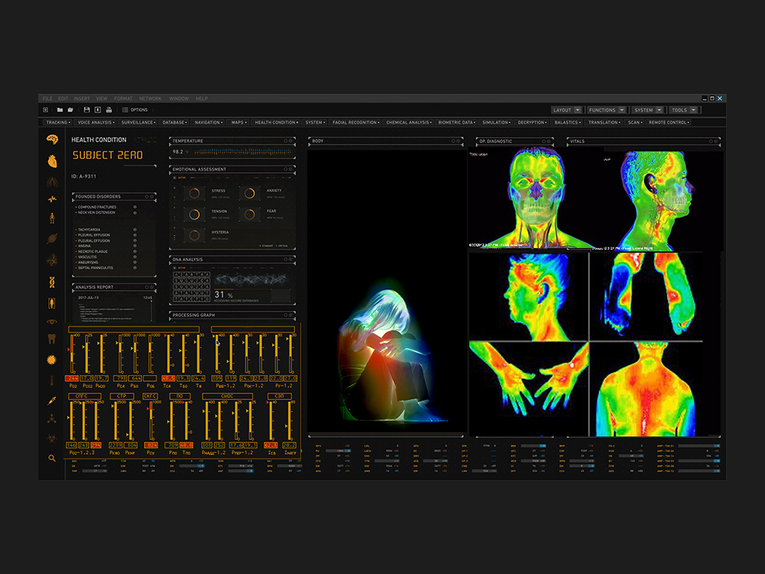Click the magnifier search icon in sidebar
This screenshot has height=574, width=765.
pyautogui.click(x=52, y=458)
